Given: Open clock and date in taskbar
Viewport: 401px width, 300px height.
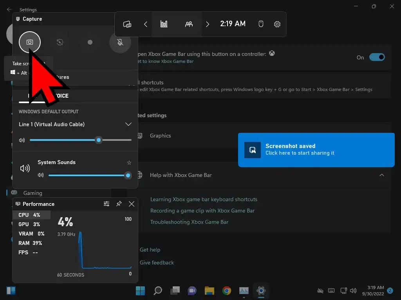Looking at the screenshot, I should pos(373,291).
